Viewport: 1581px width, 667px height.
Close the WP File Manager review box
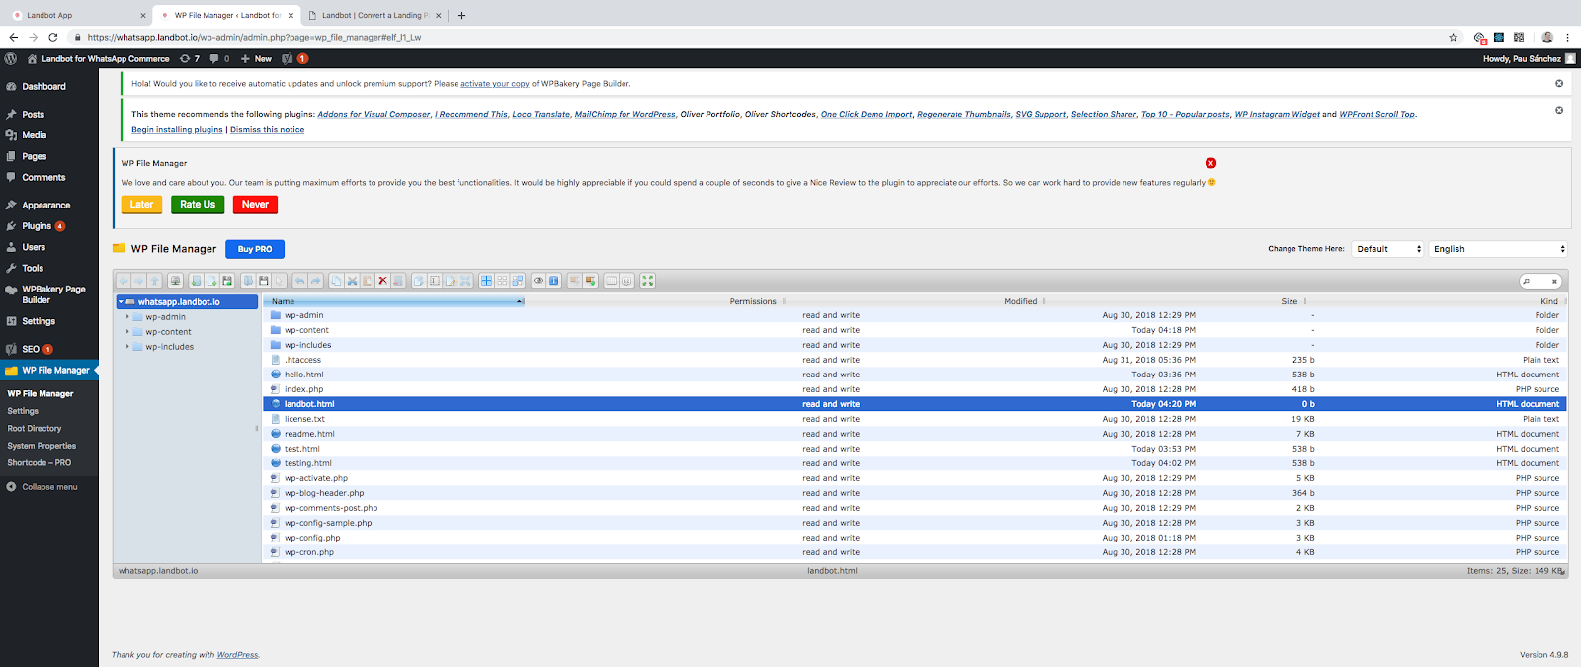click(x=1210, y=163)
